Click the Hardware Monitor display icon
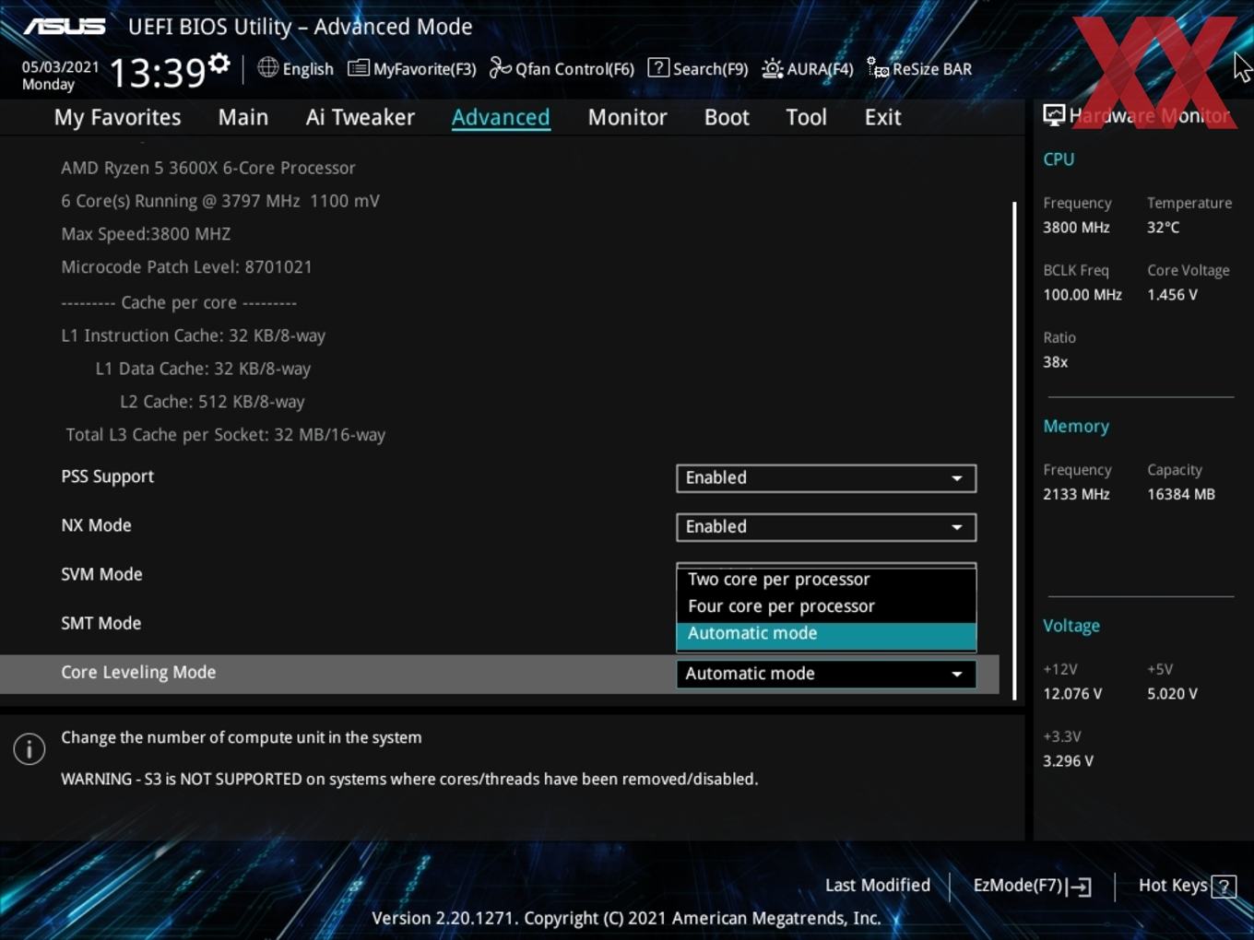This screenshot has width=1254, height=940. pyautogui.click(x=1054, y=115)
